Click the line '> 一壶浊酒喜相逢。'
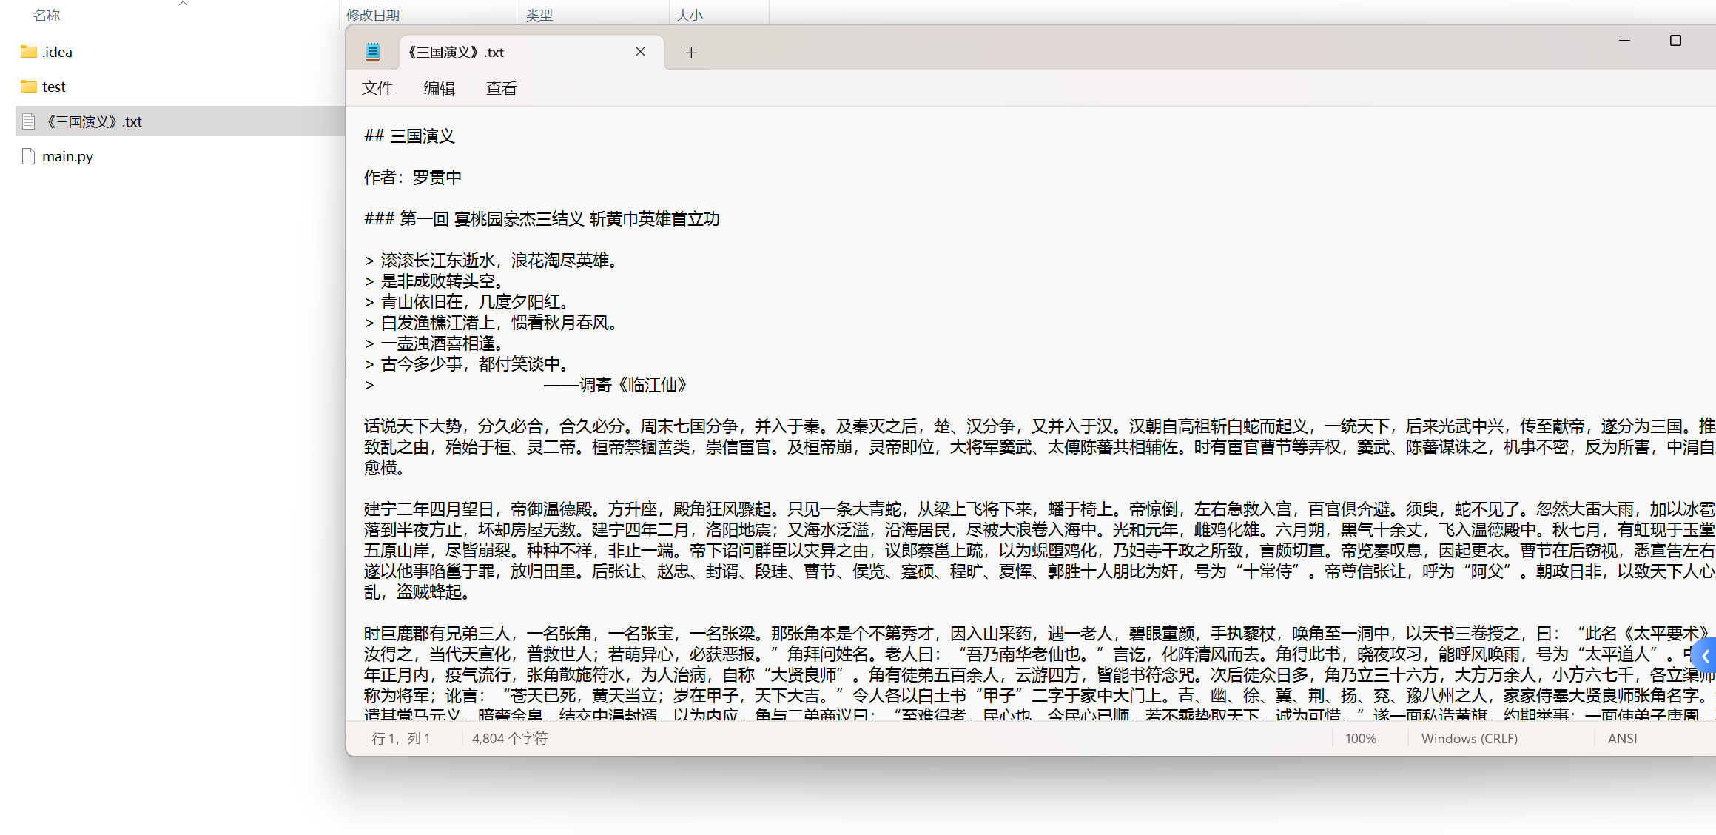 coord(434,343)
